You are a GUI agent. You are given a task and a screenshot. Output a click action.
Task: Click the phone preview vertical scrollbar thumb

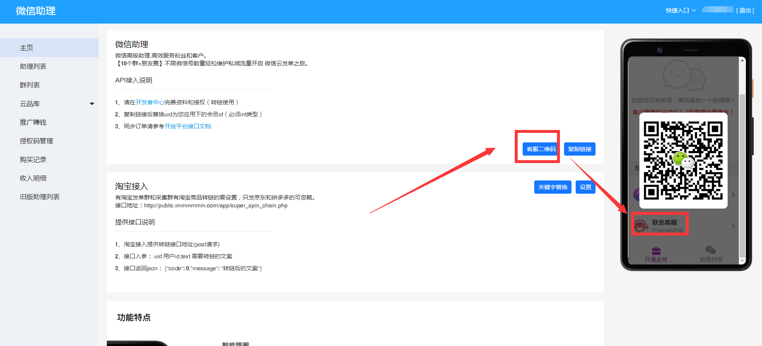point(742,176)
